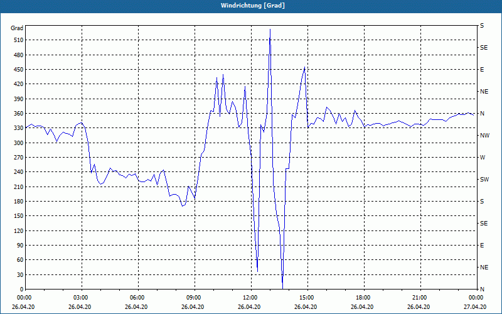Click the 03:00 time axis label
502x314 pixels.
point(82,298)
